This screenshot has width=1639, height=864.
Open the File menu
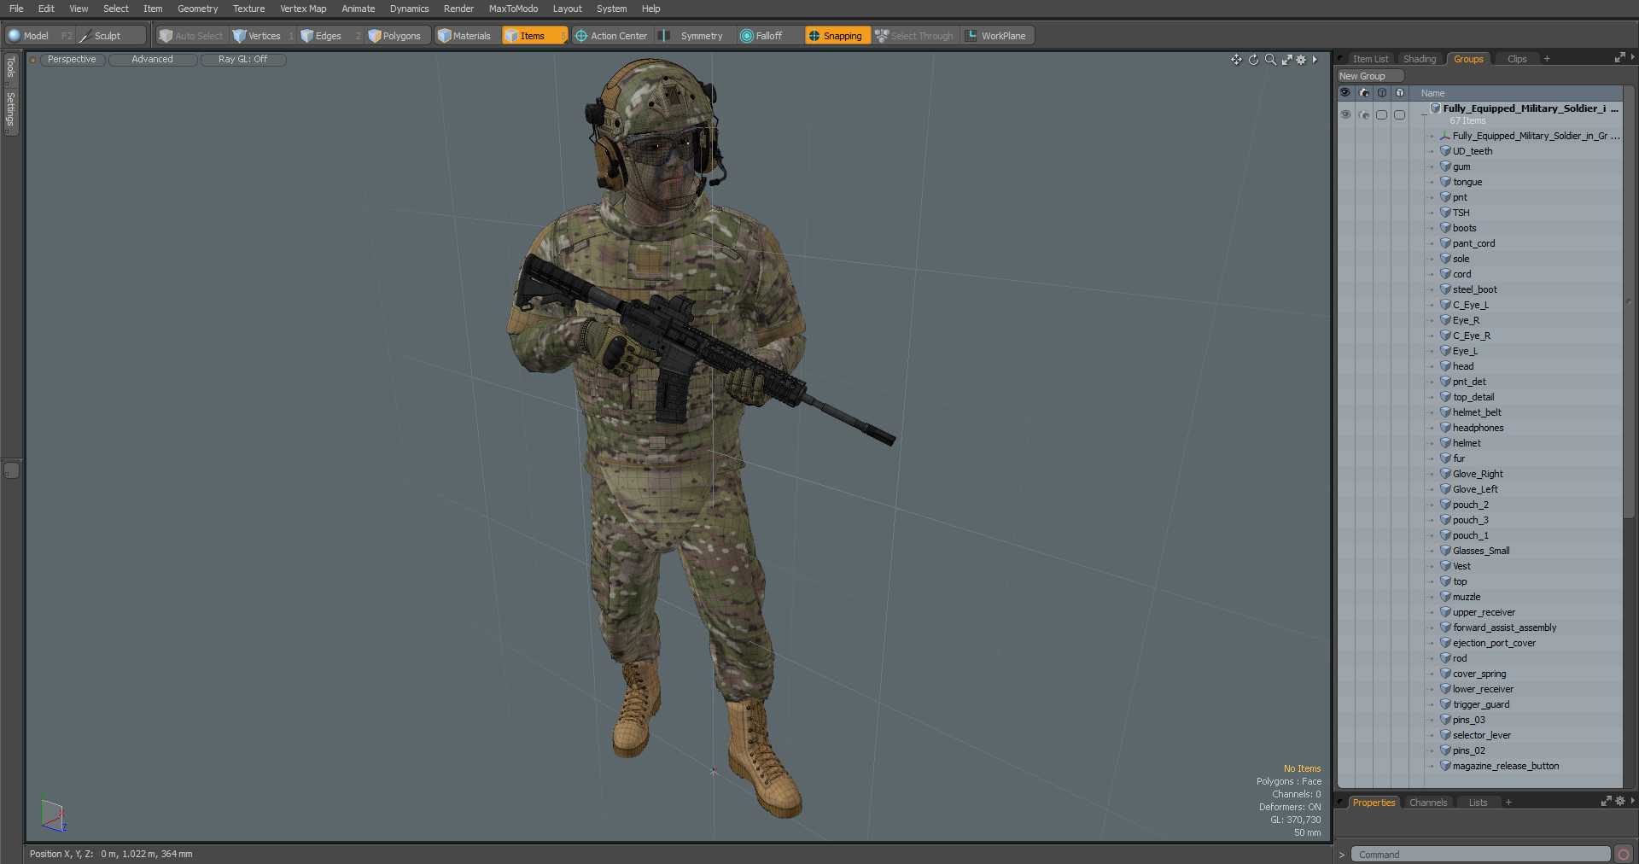[16, 9]
